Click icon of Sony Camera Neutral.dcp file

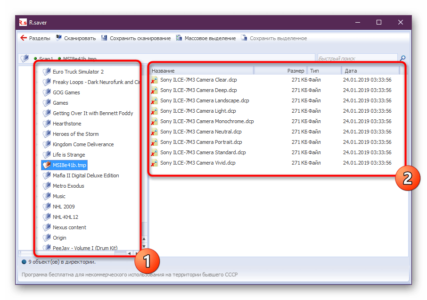click(155, 132)
